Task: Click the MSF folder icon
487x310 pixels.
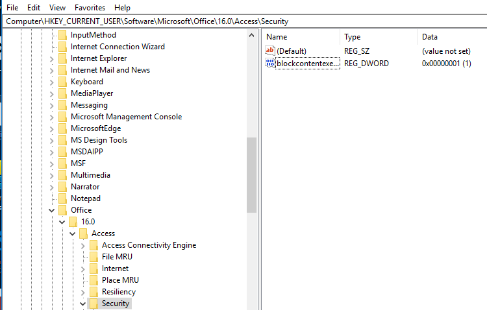Action: click(x=62, y=163)
